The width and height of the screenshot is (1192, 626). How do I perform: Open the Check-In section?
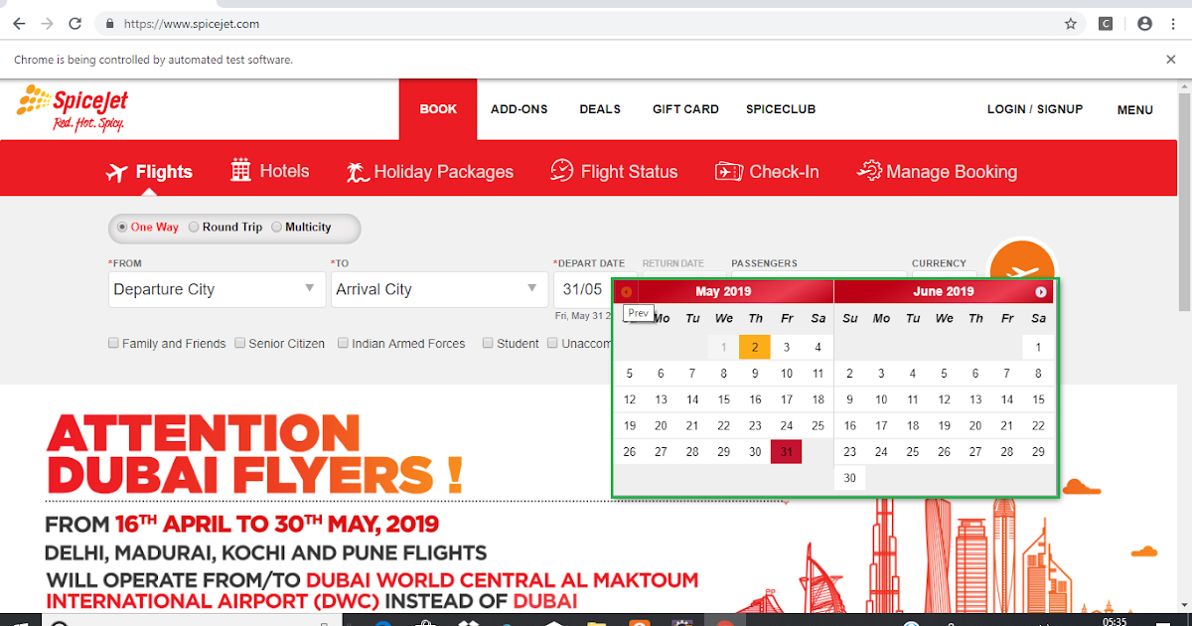(x=767, y=172)
